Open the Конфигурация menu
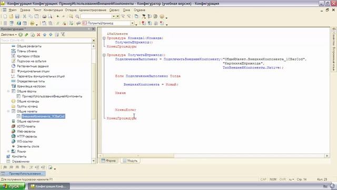The width and height of the screenshot is (337, 190). coord(53,10)
